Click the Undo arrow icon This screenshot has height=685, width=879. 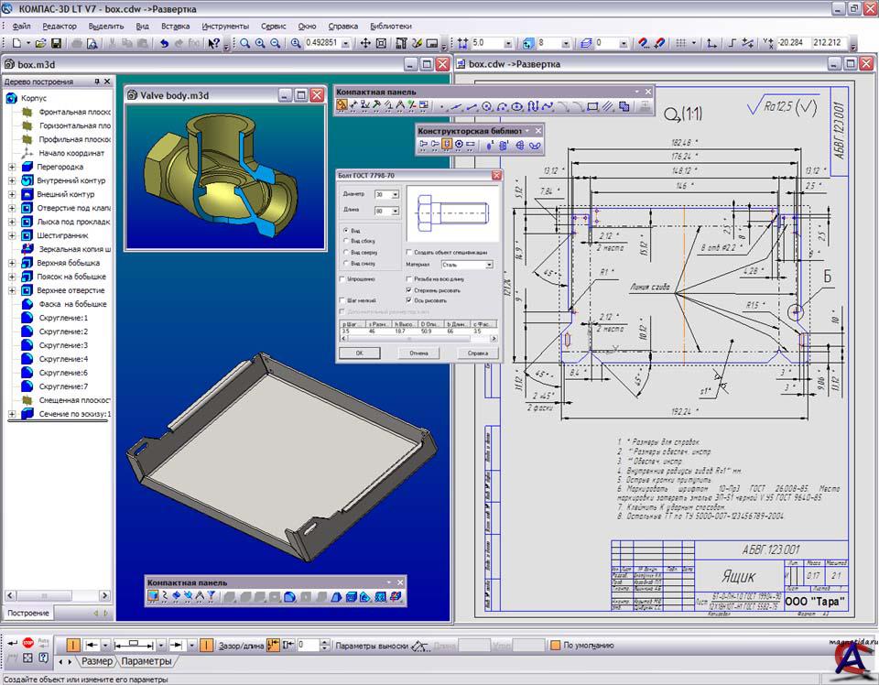pyautogui.click(x=164, y=43)
